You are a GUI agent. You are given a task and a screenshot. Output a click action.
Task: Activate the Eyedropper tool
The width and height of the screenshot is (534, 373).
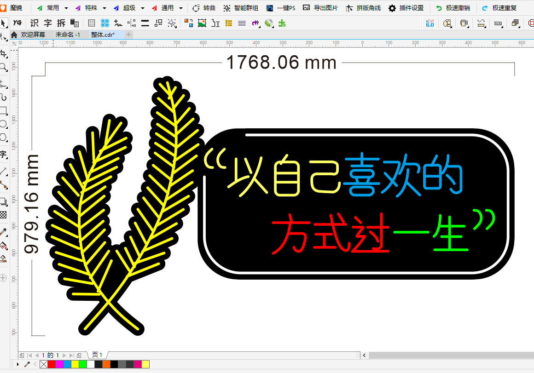point(3,231)
